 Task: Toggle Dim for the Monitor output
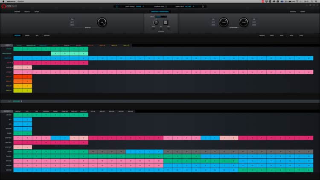point(72,19)
